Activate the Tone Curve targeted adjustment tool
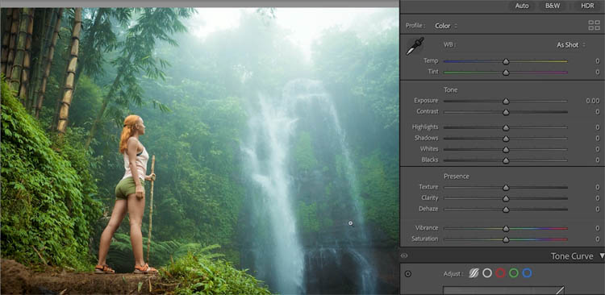 pos(408,274)
